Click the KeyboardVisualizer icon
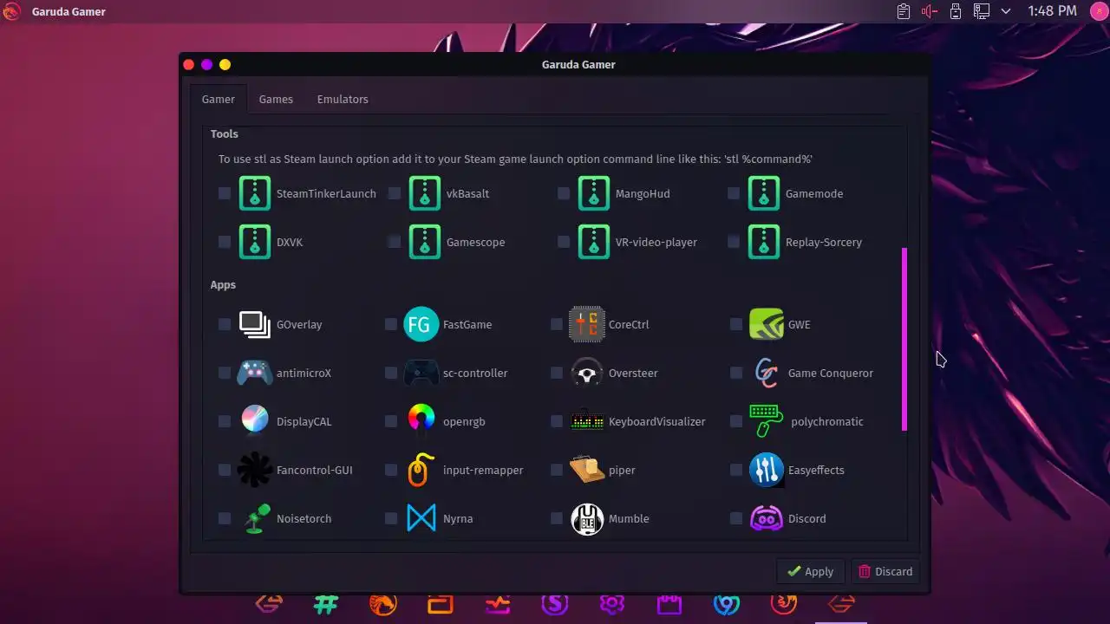The height and width of the screenshot is (624, 1110). click(x=586, y=421)
